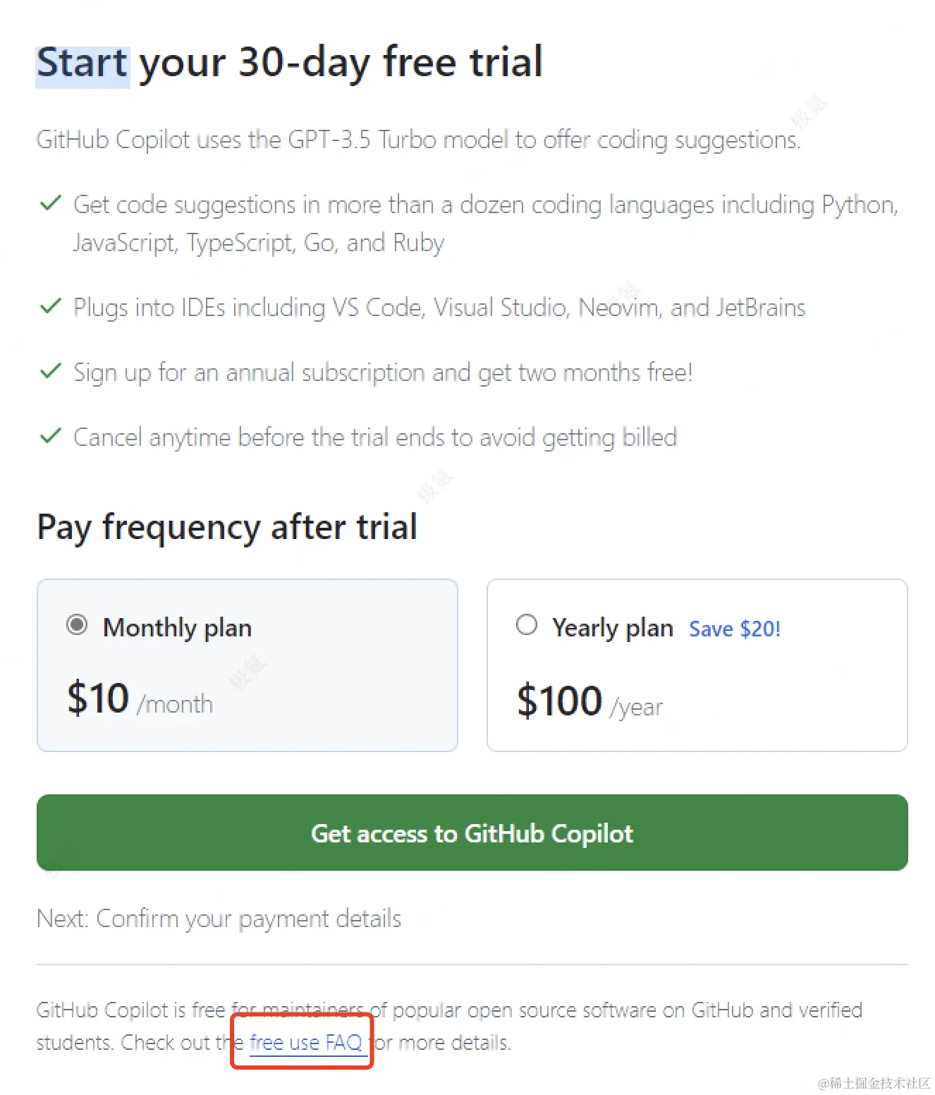The image size is (935, 1095).
Task: Click the 稀土掘金技术社区 watermark
Action: click(874, 1083)
